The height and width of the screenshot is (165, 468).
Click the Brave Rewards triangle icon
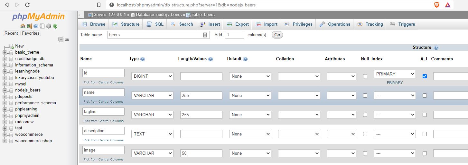click(448, 5)
